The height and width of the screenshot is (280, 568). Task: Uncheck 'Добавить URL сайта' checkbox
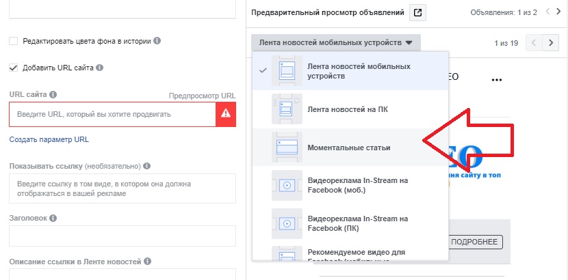[14, 68]
